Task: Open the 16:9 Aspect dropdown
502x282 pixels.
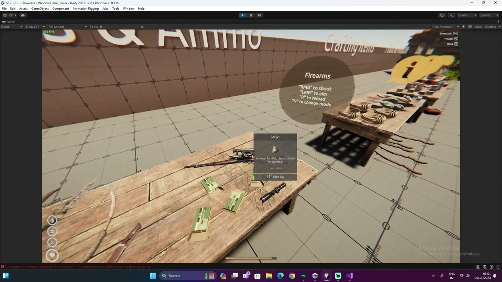Action: pos(67,27)
